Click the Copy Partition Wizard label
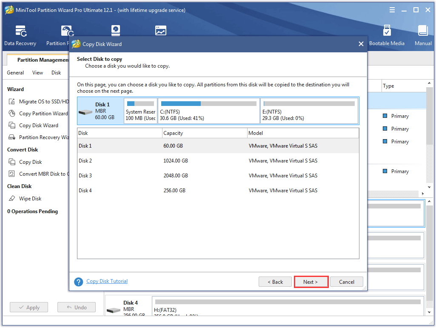The image size is (436, 328). 43,114
